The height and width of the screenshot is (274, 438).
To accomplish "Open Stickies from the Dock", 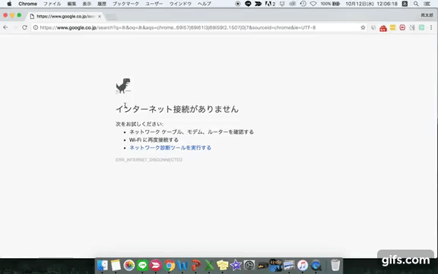I will (222, 265).
